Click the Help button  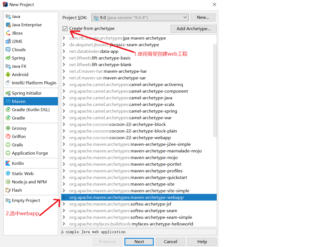[202, 241]
